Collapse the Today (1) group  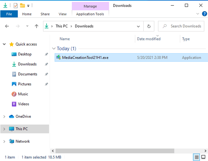54,49
